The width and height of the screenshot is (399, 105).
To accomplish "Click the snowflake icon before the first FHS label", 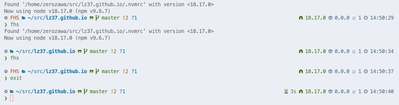I will [6, 18].
